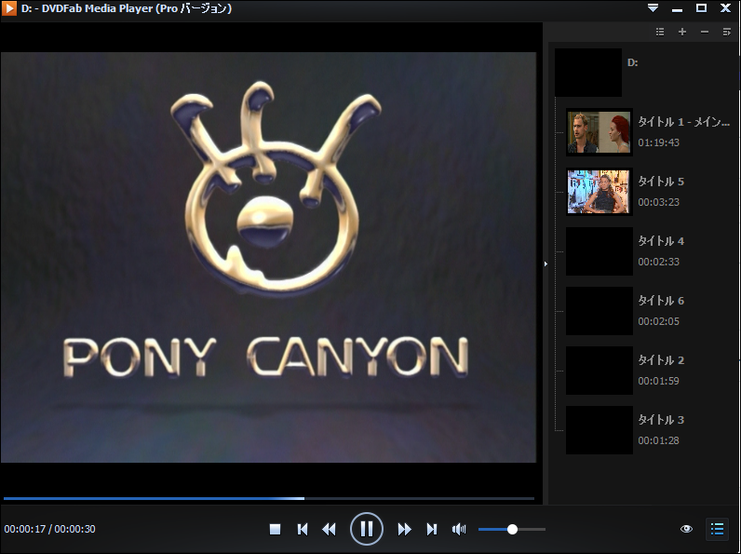Play タイトル 5 thumbnail
This screenshot has width=741, height=554.
pos(600,192)
